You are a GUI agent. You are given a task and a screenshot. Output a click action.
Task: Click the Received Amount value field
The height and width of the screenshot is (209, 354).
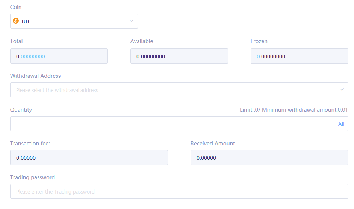point(269,158)
